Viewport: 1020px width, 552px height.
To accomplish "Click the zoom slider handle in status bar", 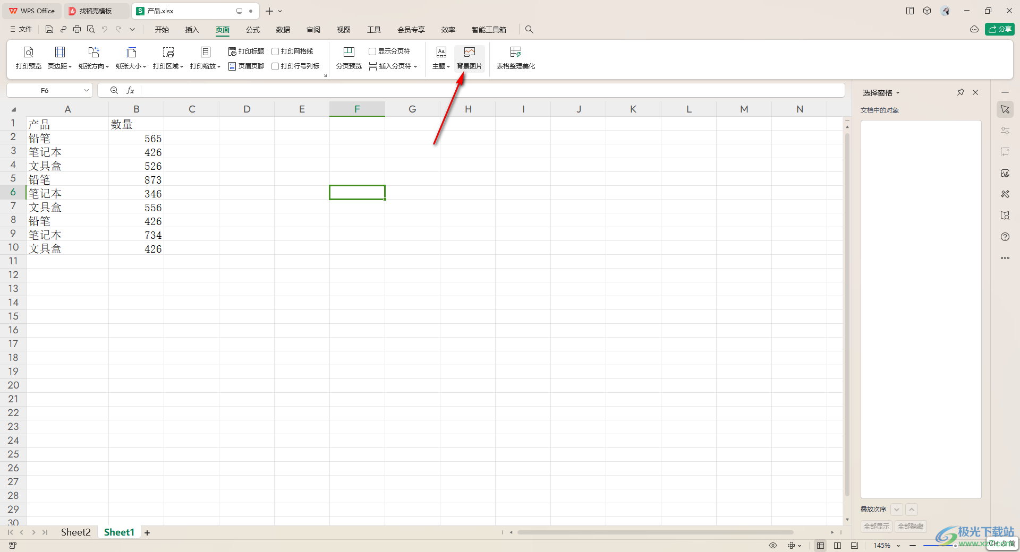I will tap(955, 546).
